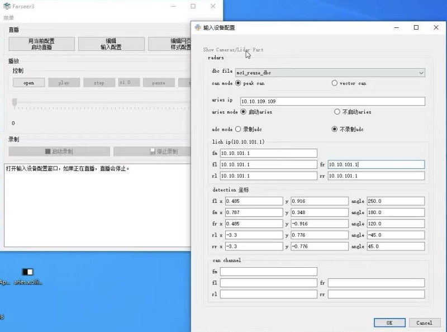
Task: Minimize the Farseer3 main window
Action: 173,6
